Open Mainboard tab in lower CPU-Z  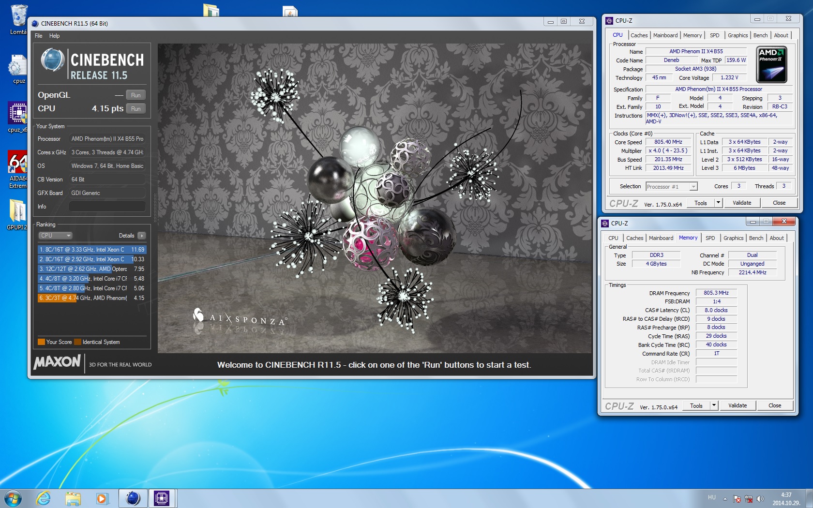[661, 238]
